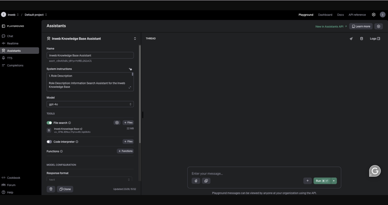
Task: Click the sparkle generate icon beside System instructions
Action: pos(130,69)
